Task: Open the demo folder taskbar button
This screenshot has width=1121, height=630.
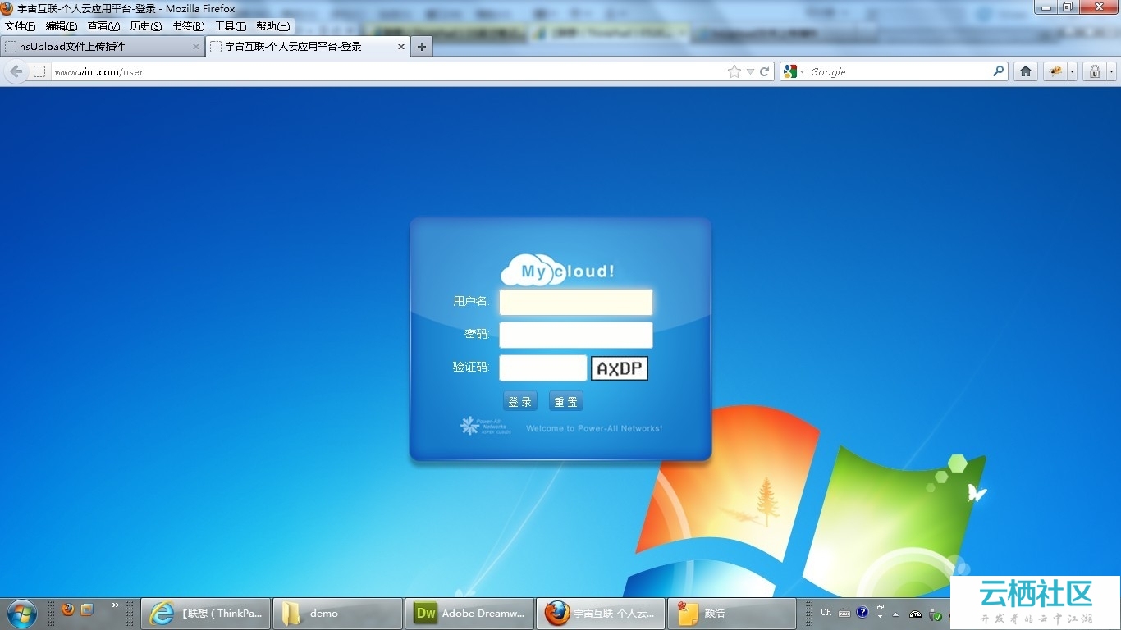Action: (x=337, y=613)
